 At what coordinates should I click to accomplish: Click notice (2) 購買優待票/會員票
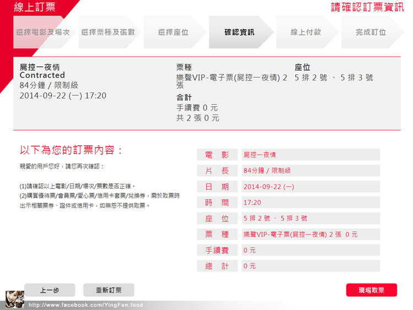click(100, 200)
